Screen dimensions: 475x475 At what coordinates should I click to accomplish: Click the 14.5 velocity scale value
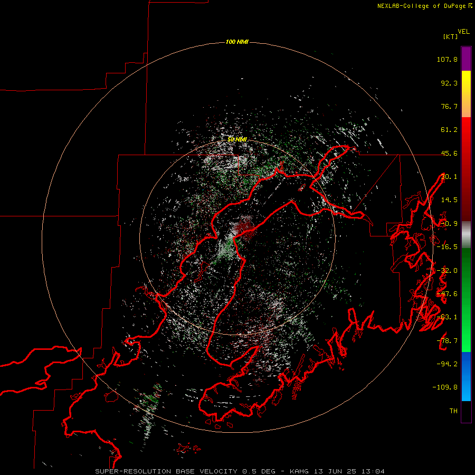point(449,199)
